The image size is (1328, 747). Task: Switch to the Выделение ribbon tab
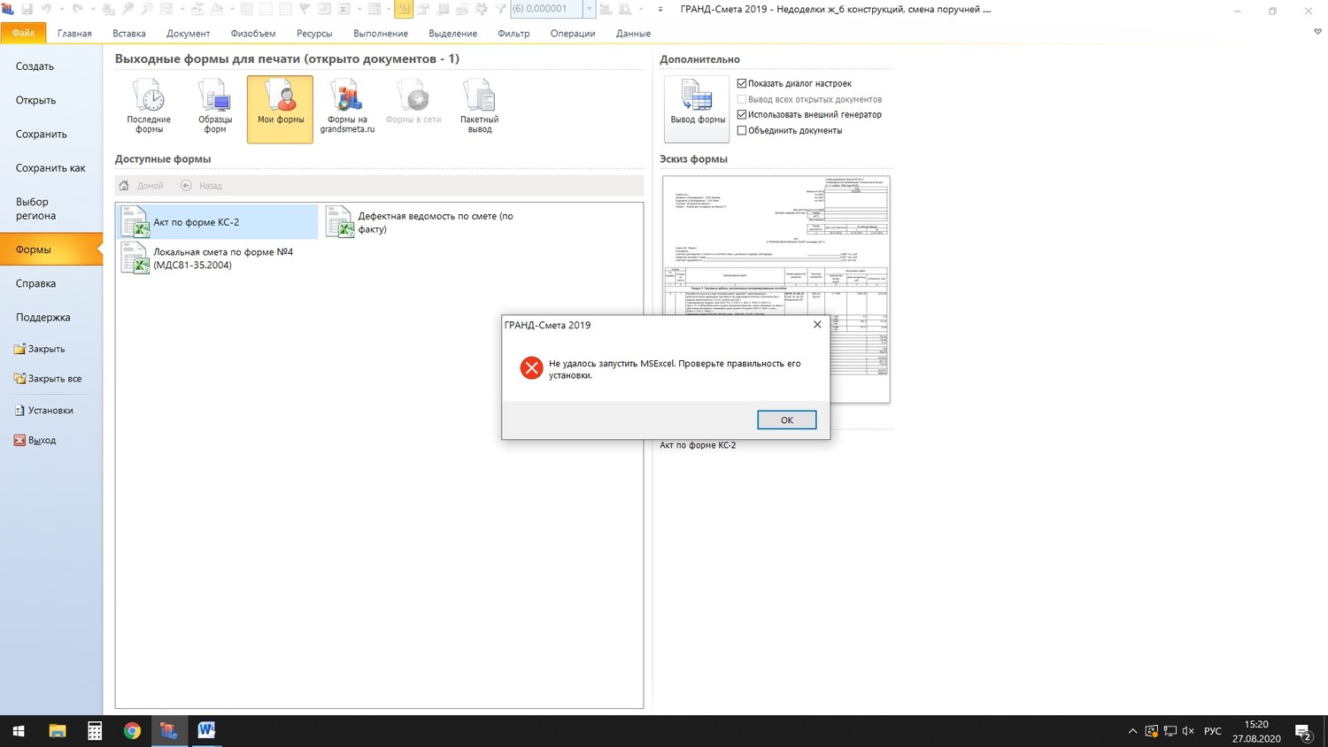tap(452, 34)
